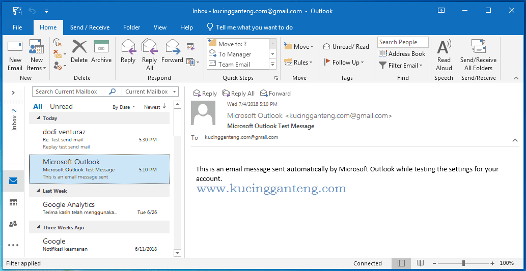Click the Ignore conversation icon
This screenshot has width=526, height=271.
tap(58, 42)
